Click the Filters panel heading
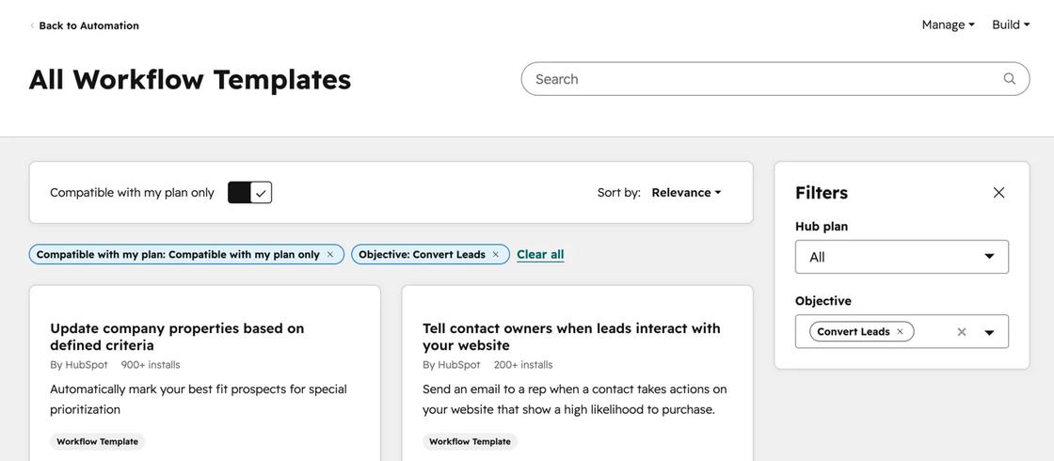The image size is (1054, 461). pos(822,193)
